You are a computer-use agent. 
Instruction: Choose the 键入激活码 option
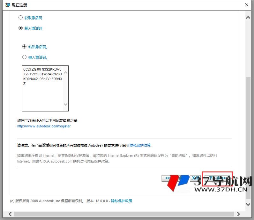(x=24, y=57)
